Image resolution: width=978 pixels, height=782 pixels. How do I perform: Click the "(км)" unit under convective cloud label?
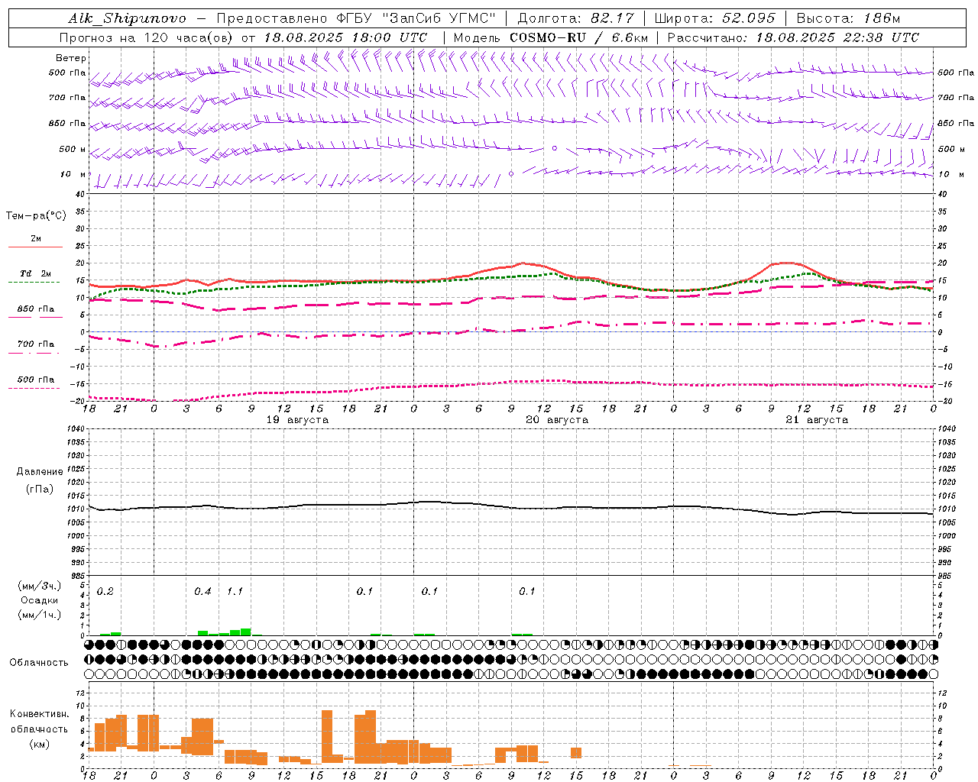pos(40,744)
